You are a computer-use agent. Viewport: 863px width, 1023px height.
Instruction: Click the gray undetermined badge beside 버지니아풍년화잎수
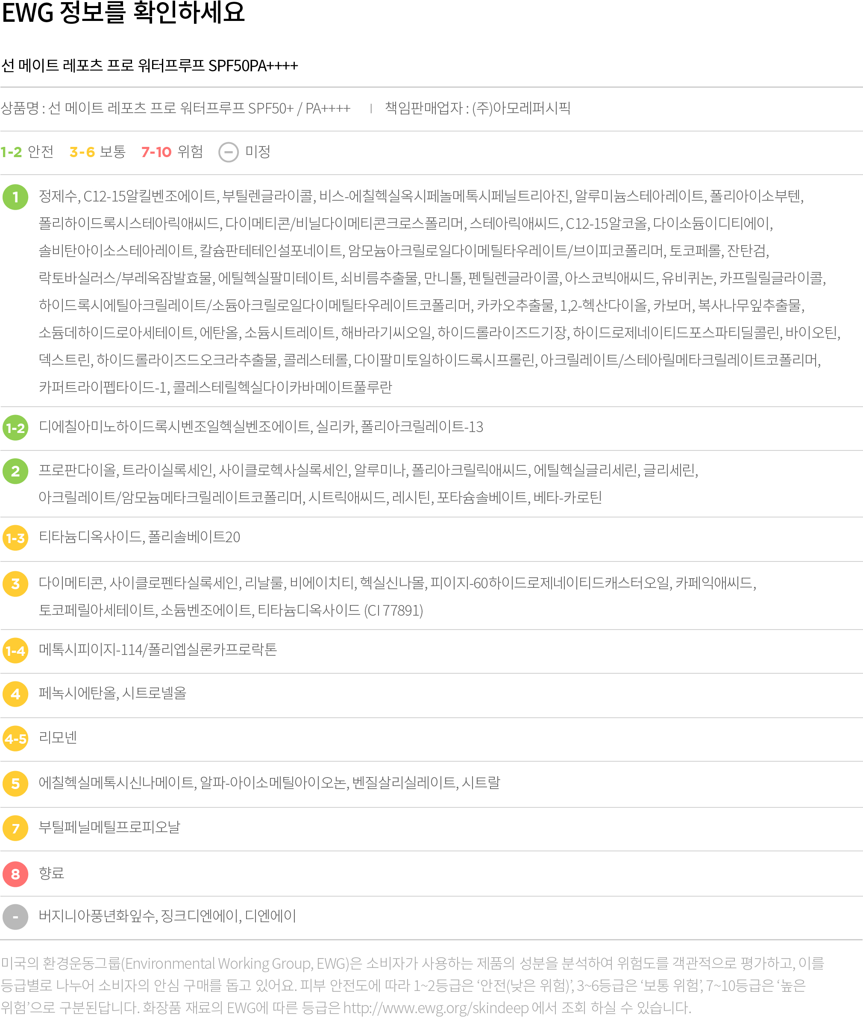(15, 917)
